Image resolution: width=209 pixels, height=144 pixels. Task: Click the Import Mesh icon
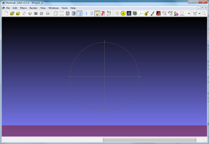coord(18,14)
